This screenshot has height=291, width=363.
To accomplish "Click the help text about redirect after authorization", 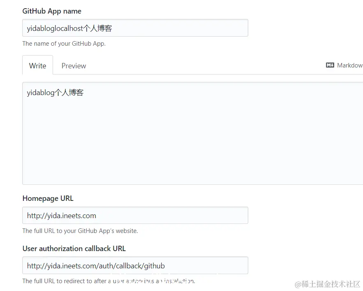I will coord(109,281).
